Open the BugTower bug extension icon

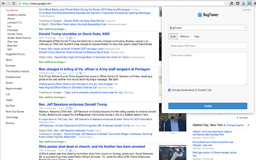(249, 4)
